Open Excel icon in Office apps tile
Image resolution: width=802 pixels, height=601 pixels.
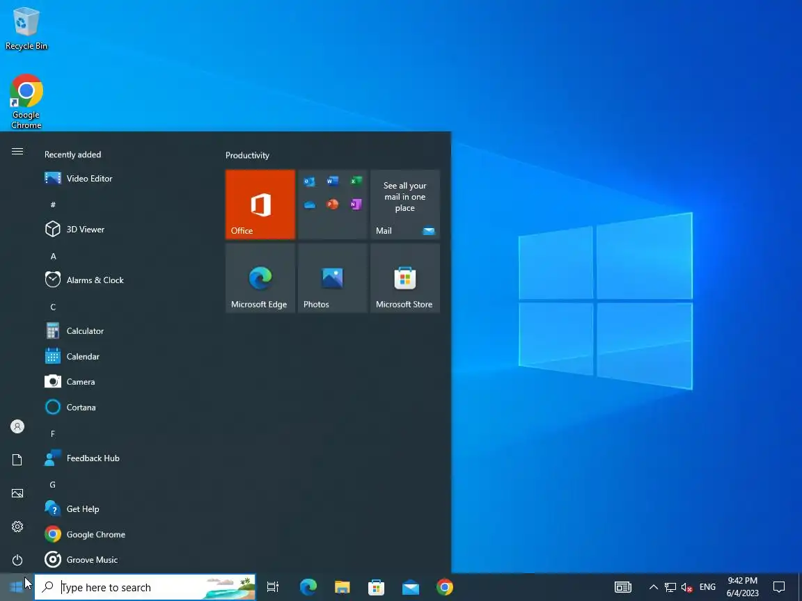356,181
